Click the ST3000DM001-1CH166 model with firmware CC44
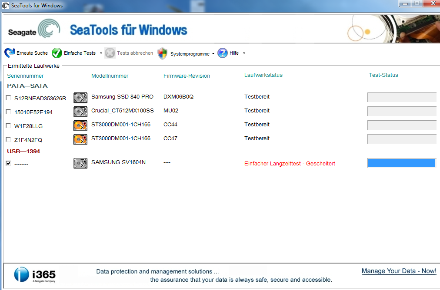The height and width of the screenshot is (290, 440). click(121, 125)
